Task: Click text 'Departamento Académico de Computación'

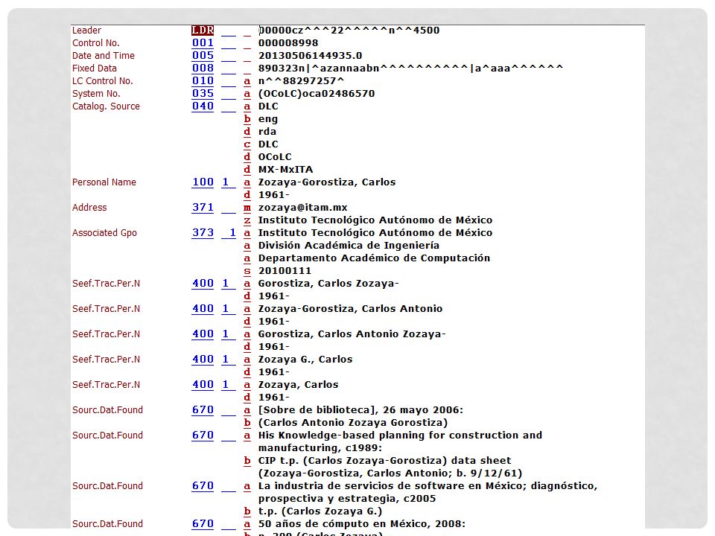Action: pyautogui.click(x=374, y=258)
